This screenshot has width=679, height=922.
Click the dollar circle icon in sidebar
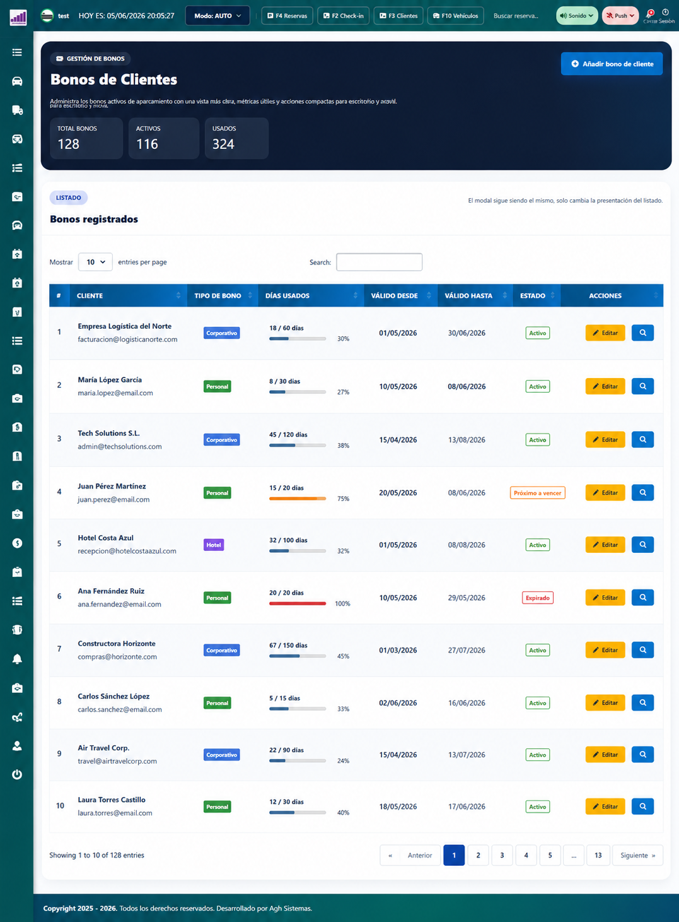pos(17,543)
